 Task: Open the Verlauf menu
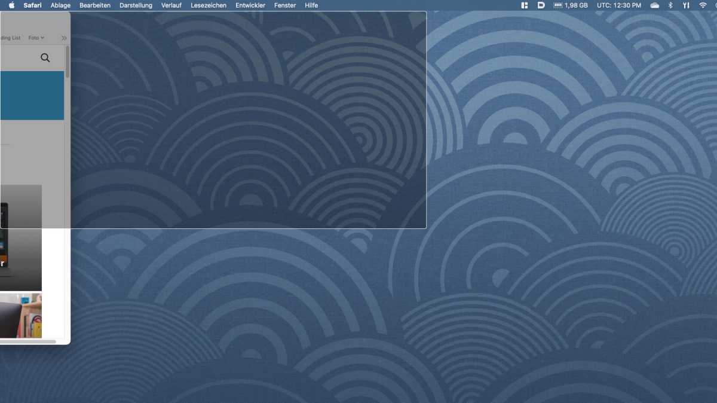click(x=171, y=5)
